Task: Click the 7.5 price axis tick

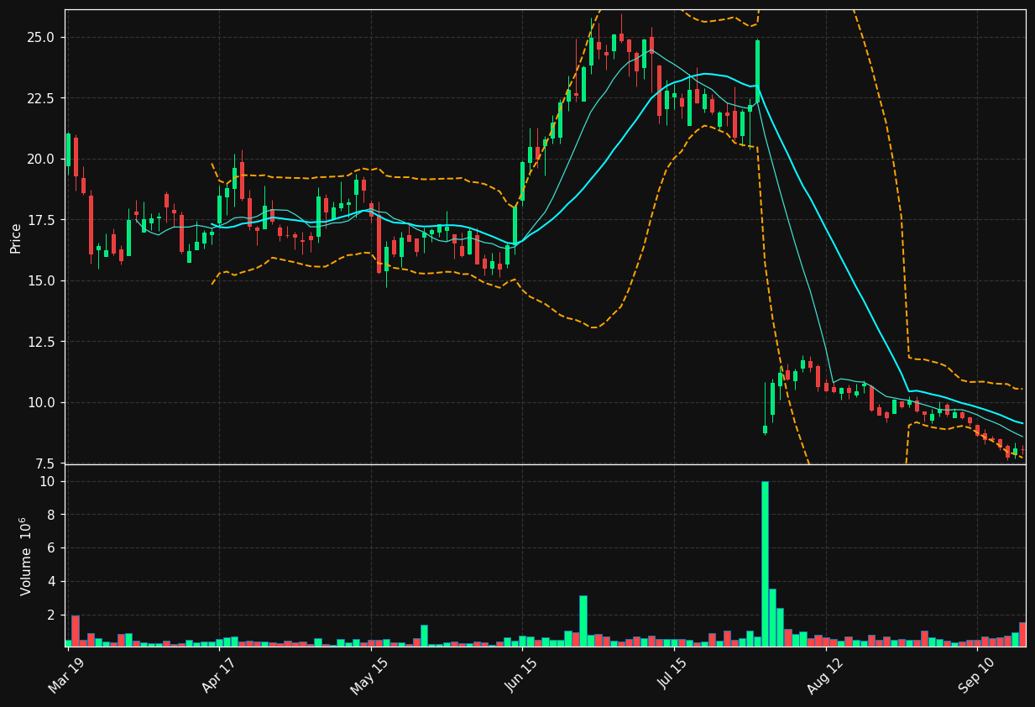Action: (44, 463)
